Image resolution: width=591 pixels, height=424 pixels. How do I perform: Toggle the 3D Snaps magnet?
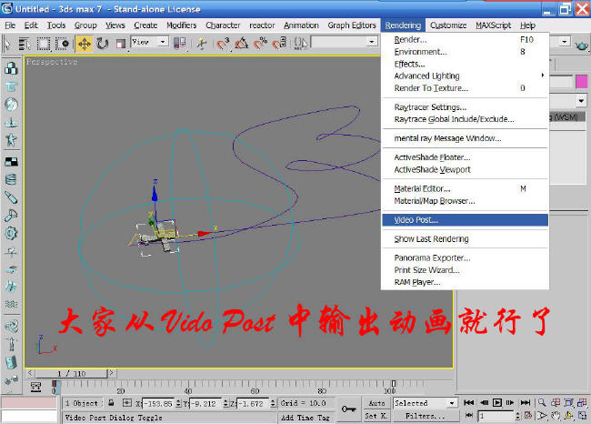tap(223, 44)
